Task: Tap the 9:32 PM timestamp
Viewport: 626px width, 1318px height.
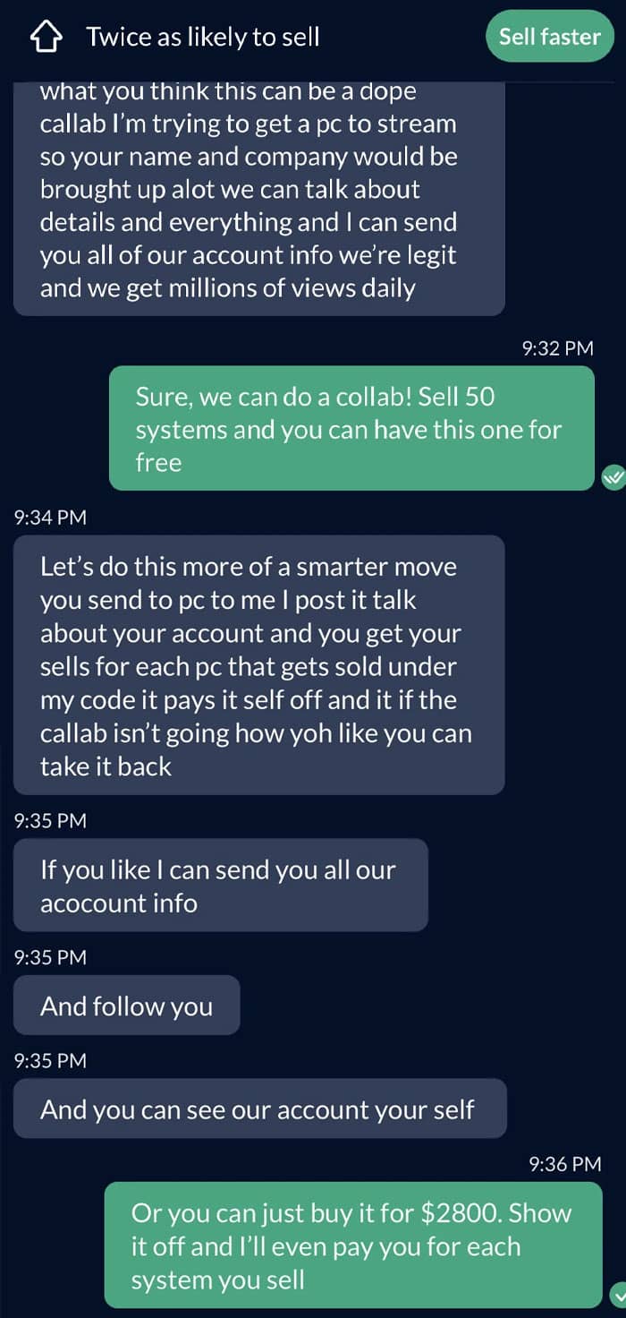Action: coord(557,348)
